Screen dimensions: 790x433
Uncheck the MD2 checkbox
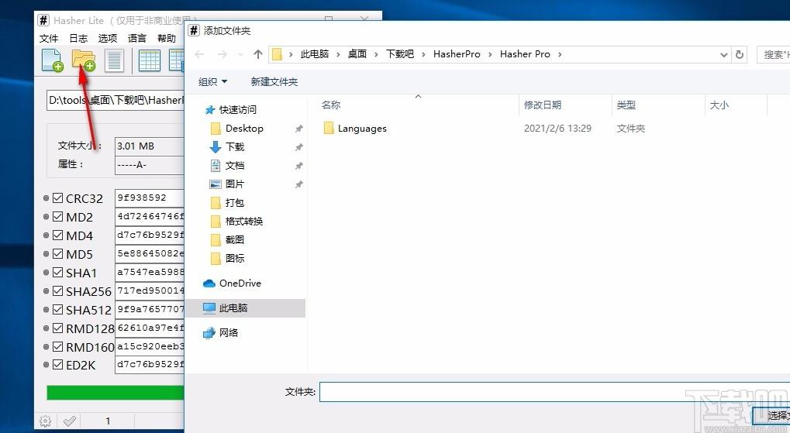coord(58,217)
